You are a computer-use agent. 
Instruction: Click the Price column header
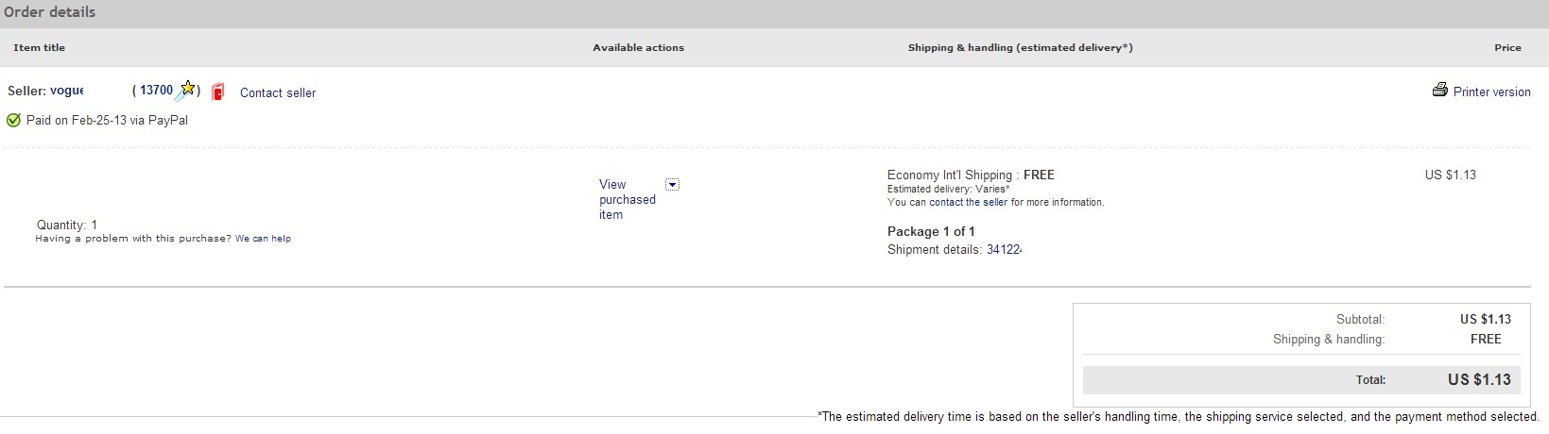[x=1507, y=47]
